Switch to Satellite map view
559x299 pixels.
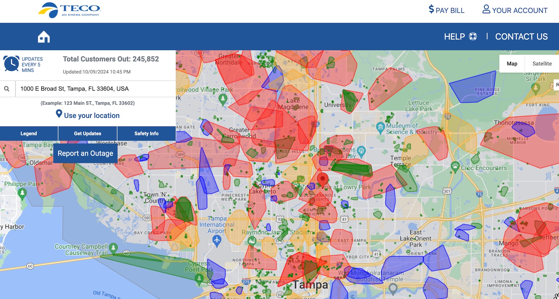click(x=542, y=64)
